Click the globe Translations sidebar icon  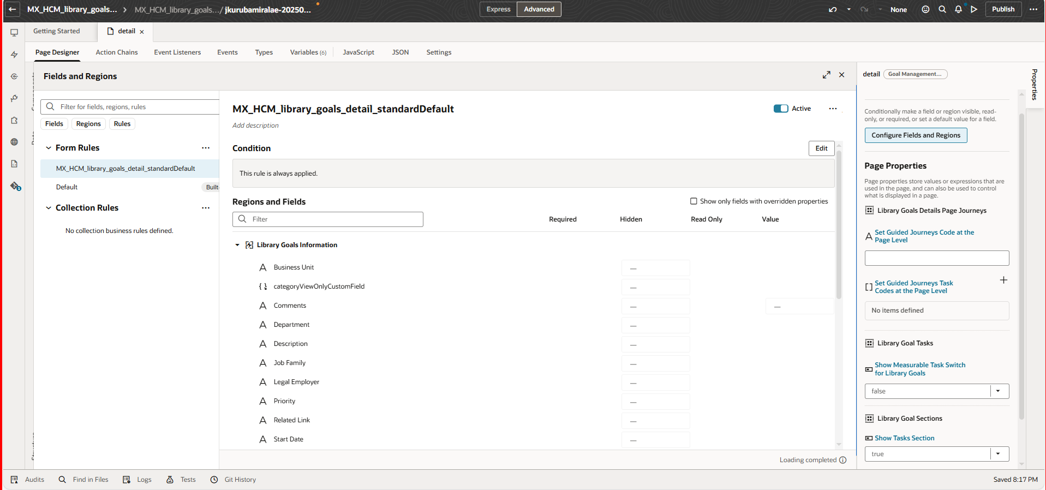(14, 142)
